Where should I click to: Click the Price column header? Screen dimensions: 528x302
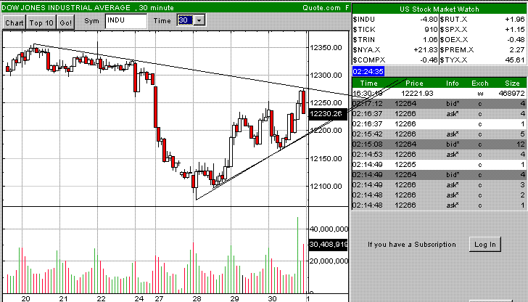click(414, 83)
